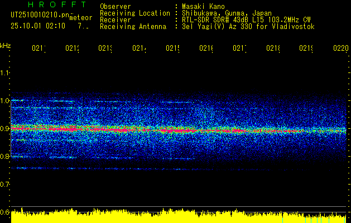Click the 0217 time marker
The height and width of the screenshot is (223, 351).
[239, 48]
